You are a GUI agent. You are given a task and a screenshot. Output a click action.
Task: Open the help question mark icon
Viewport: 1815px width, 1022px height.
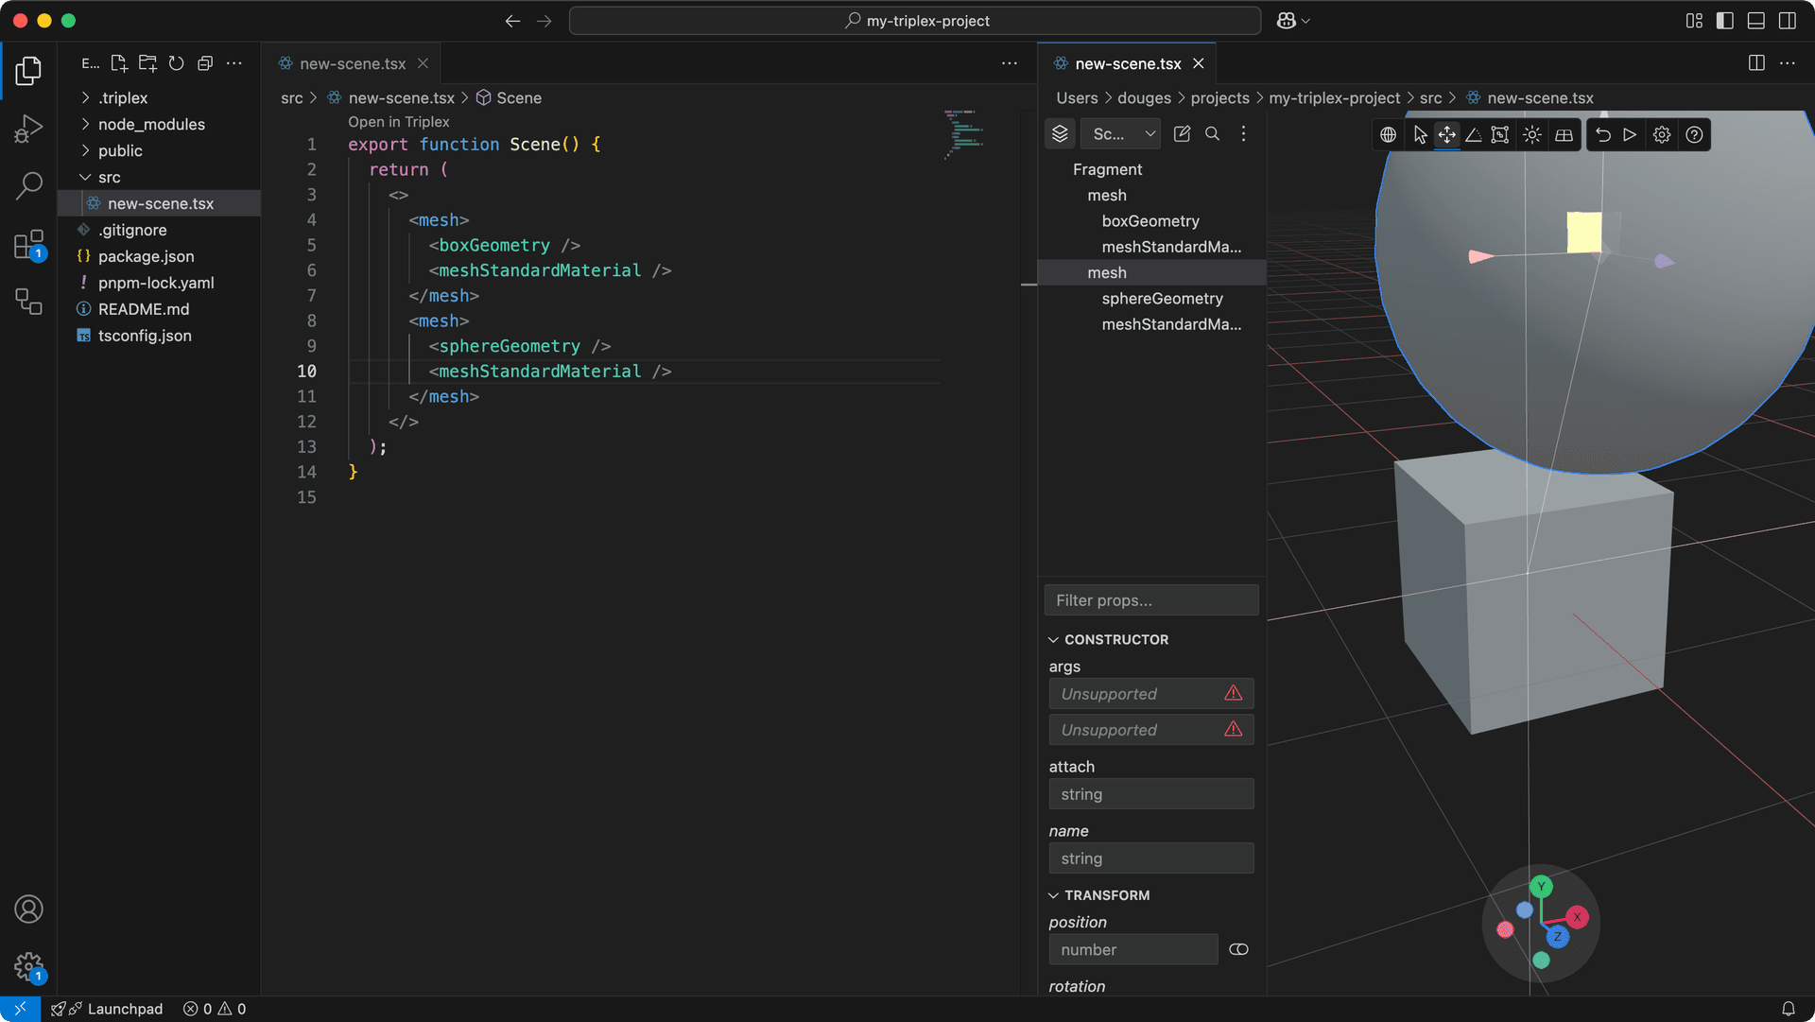(x=1694, y=134)
